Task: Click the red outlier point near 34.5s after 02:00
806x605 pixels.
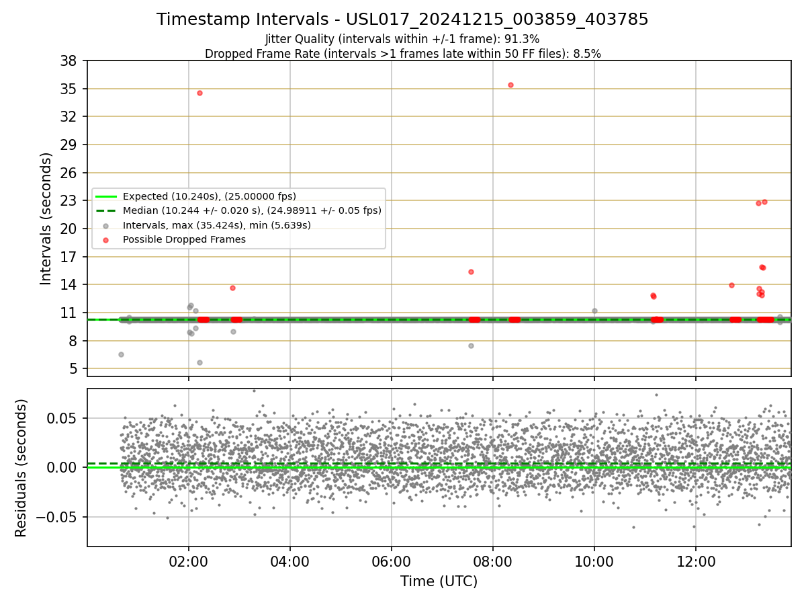Action: click(199, 93)
